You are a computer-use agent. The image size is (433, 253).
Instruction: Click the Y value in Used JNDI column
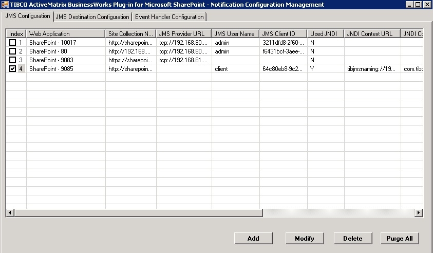326,68
